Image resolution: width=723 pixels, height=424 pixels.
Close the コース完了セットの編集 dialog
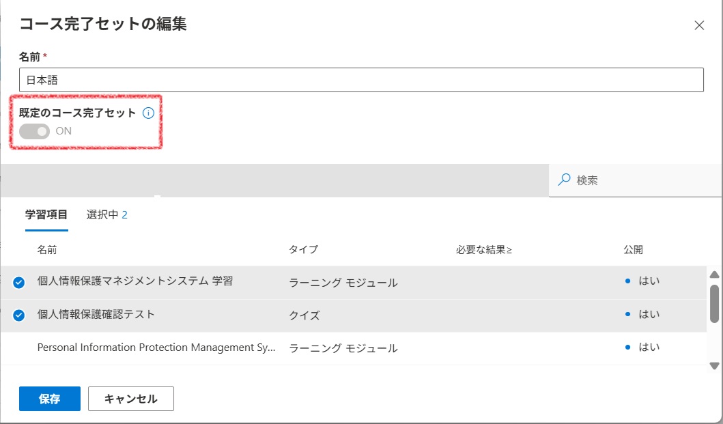(699, 25)
